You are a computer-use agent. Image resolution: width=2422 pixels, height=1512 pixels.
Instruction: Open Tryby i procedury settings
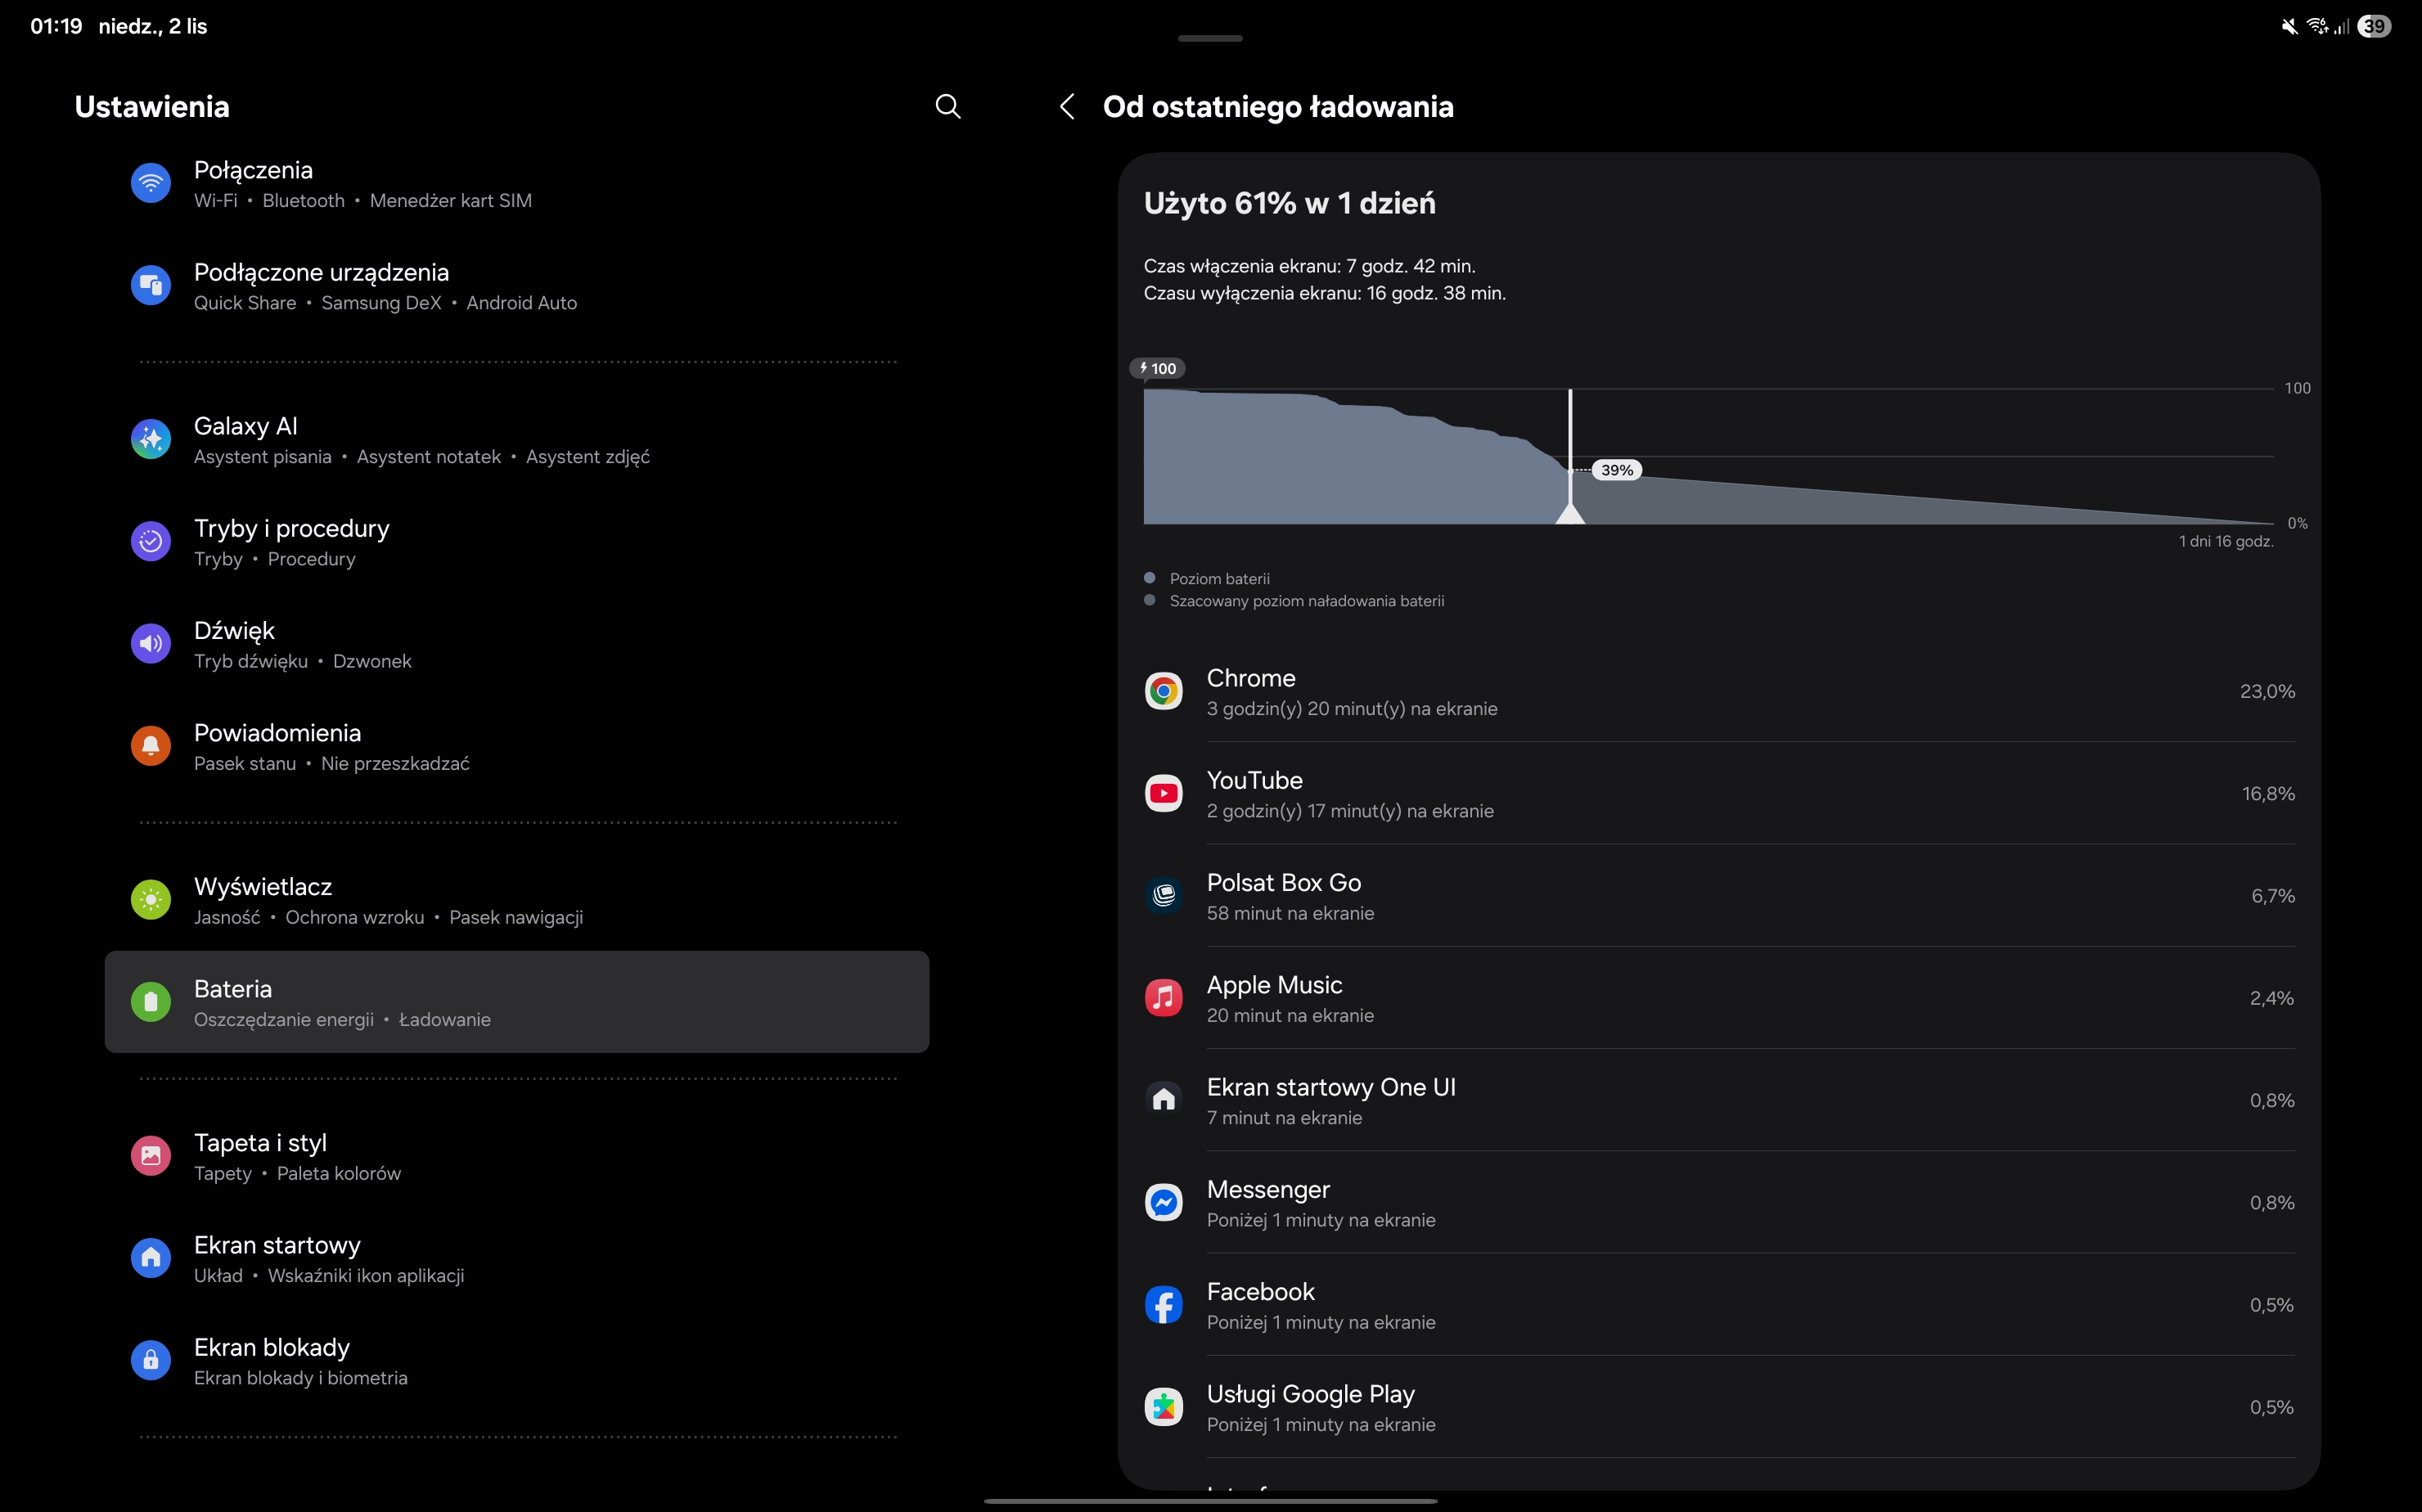516,542
